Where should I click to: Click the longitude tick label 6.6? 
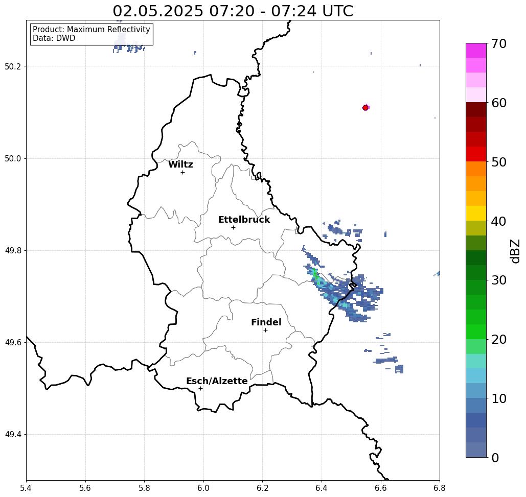pyautogui.click(x=381, y=488)
